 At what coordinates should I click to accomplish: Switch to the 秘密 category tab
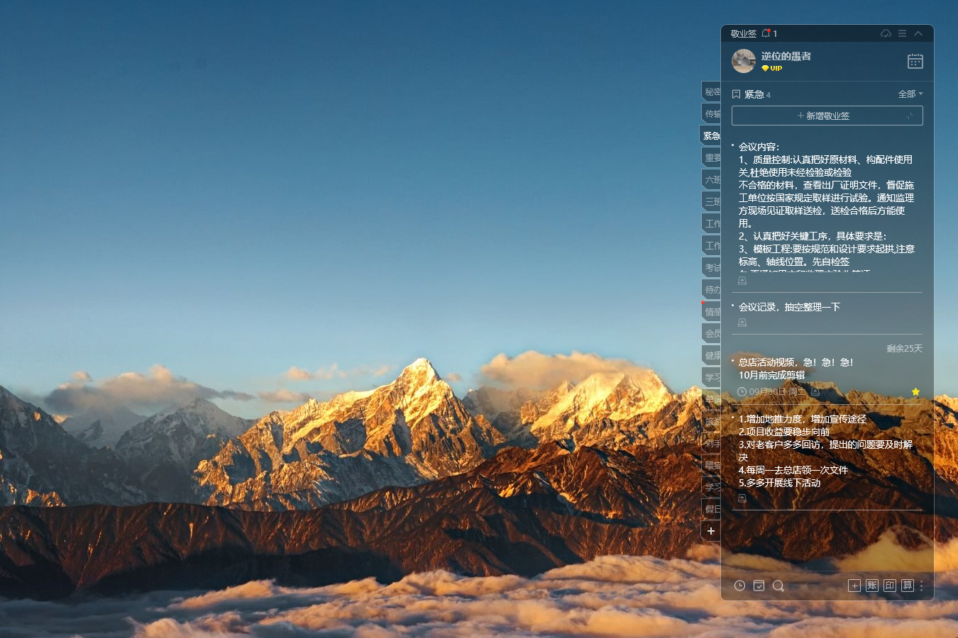pyautogui.click(x=712, y=91)
